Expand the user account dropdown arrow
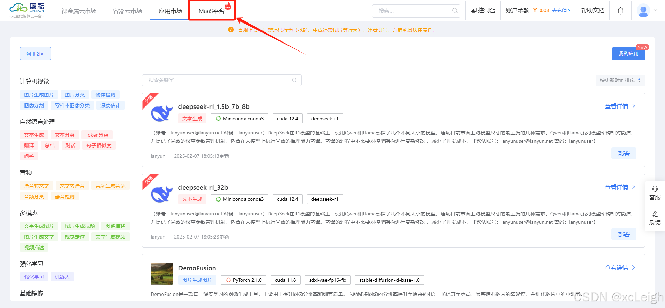 [x=655, y=10]
